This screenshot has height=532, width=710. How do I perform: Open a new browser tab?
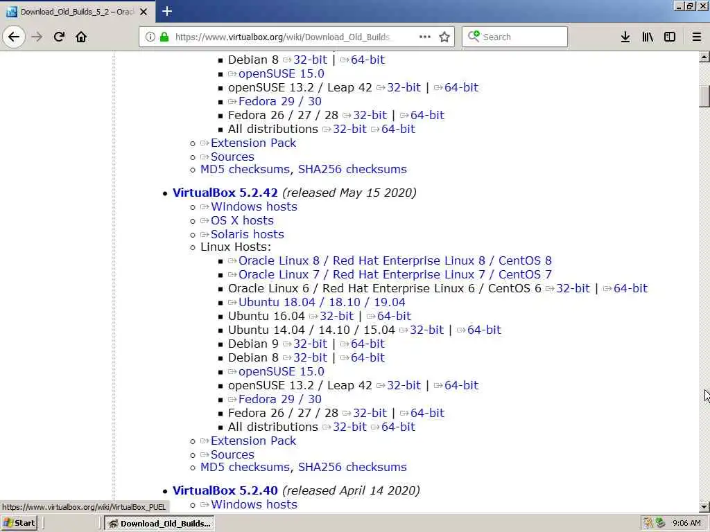click(x=166, y=11)
